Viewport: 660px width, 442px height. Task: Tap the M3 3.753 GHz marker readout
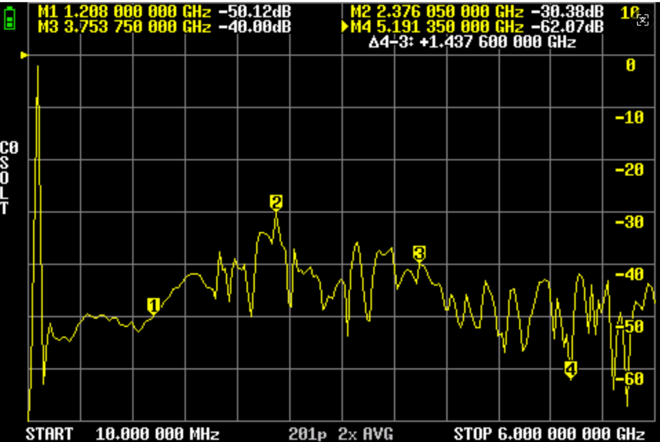click(x=164, y=27)
